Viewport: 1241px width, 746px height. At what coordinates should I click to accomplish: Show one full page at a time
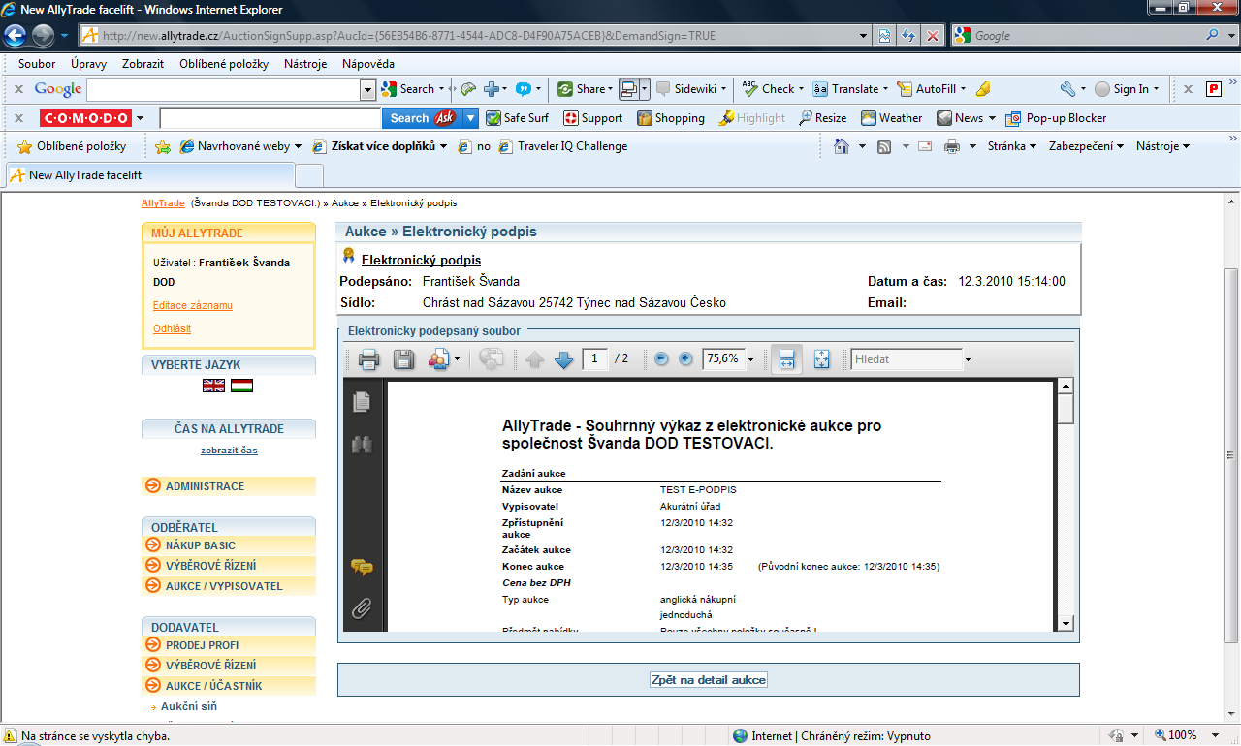pos(822,358)
